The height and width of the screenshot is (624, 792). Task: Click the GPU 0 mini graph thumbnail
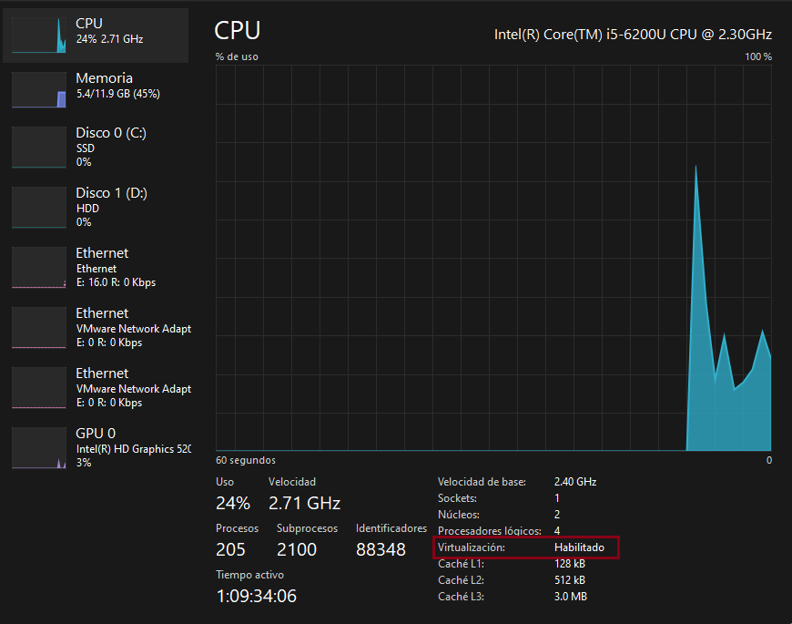(x=39, y=449)
